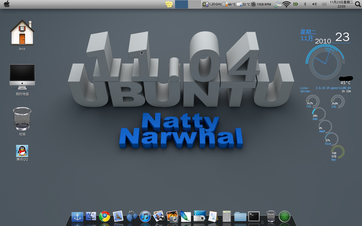Click the large date number 23
This screenshot has width=362, height=226.
tap(342, 37)
